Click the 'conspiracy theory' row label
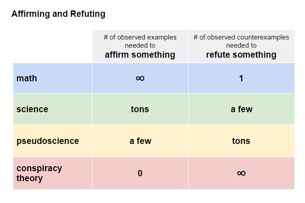 [39, 173]
